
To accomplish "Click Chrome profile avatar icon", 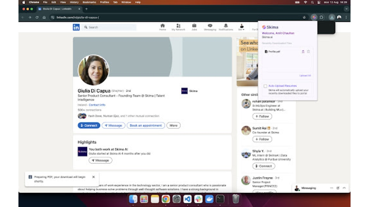I will point(339,17).
